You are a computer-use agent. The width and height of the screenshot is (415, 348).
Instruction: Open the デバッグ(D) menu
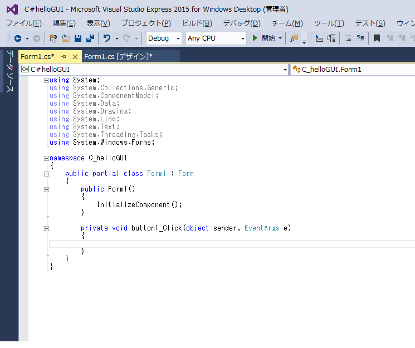242,23
